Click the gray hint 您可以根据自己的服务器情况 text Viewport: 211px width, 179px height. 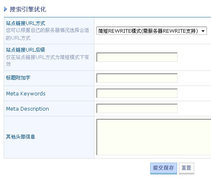[x=47, y=34]
